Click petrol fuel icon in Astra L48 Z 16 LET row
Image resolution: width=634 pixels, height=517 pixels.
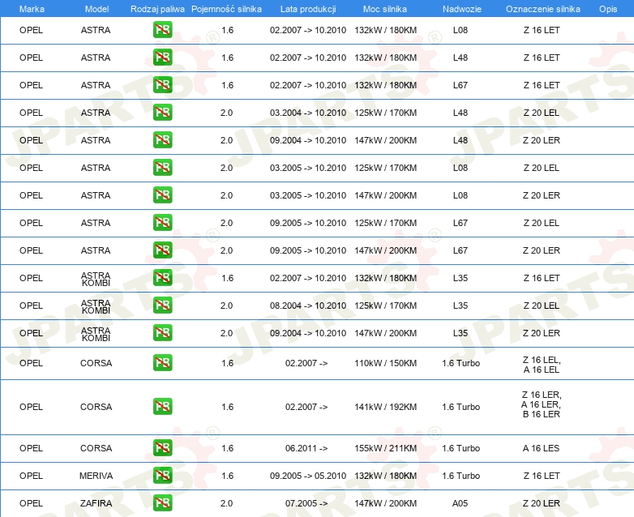tap(162, 58)
